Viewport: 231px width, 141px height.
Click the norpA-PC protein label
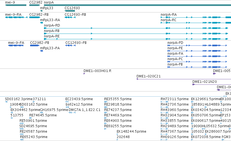tap(175, 59)
